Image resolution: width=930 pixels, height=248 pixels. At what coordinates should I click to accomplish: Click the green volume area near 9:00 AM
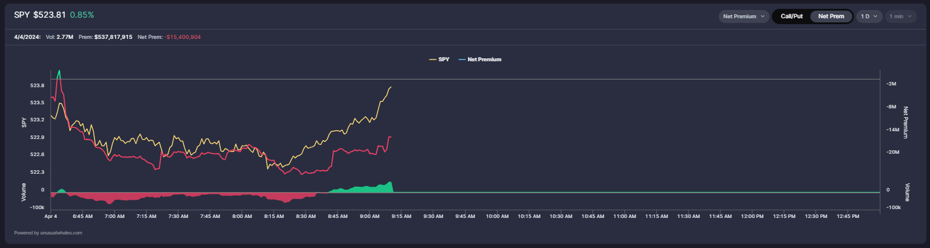[370, 189]
